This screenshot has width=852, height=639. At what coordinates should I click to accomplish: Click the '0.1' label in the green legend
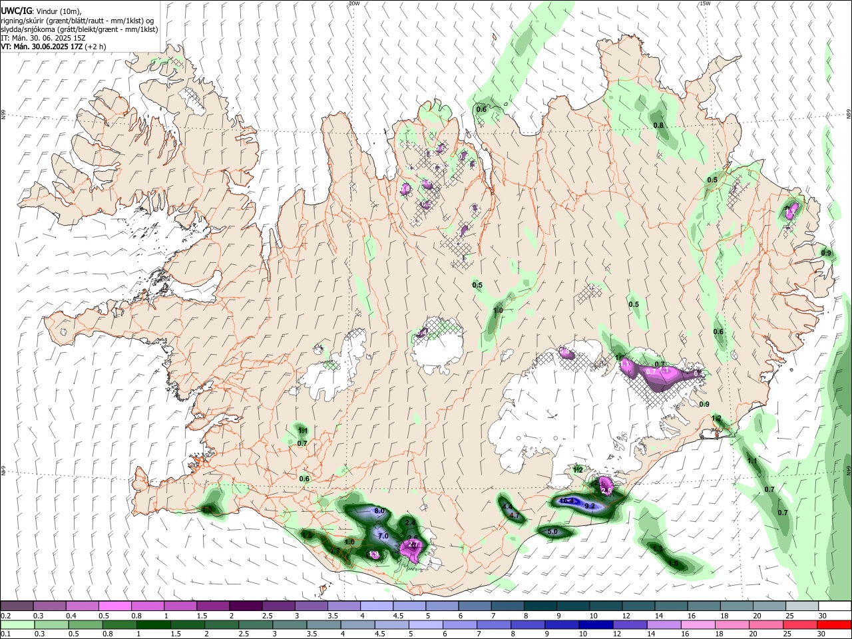[6, 634]
